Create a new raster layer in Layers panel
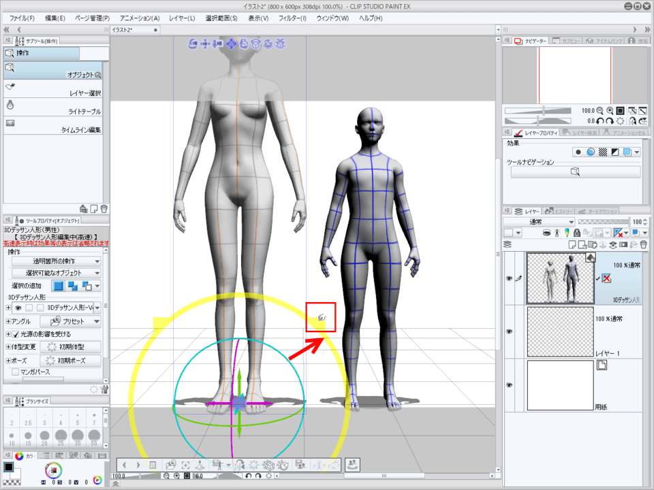This screenshot has width=654, height=490. (x=571, y=243)
